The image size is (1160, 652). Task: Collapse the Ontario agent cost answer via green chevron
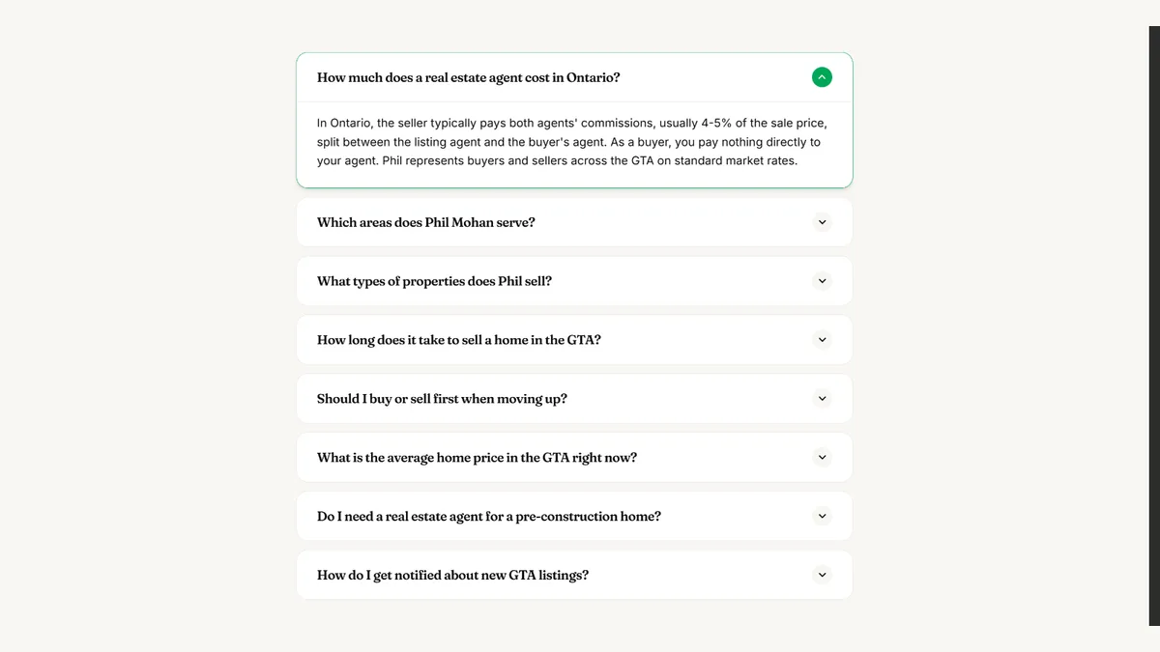pos(822,77)
